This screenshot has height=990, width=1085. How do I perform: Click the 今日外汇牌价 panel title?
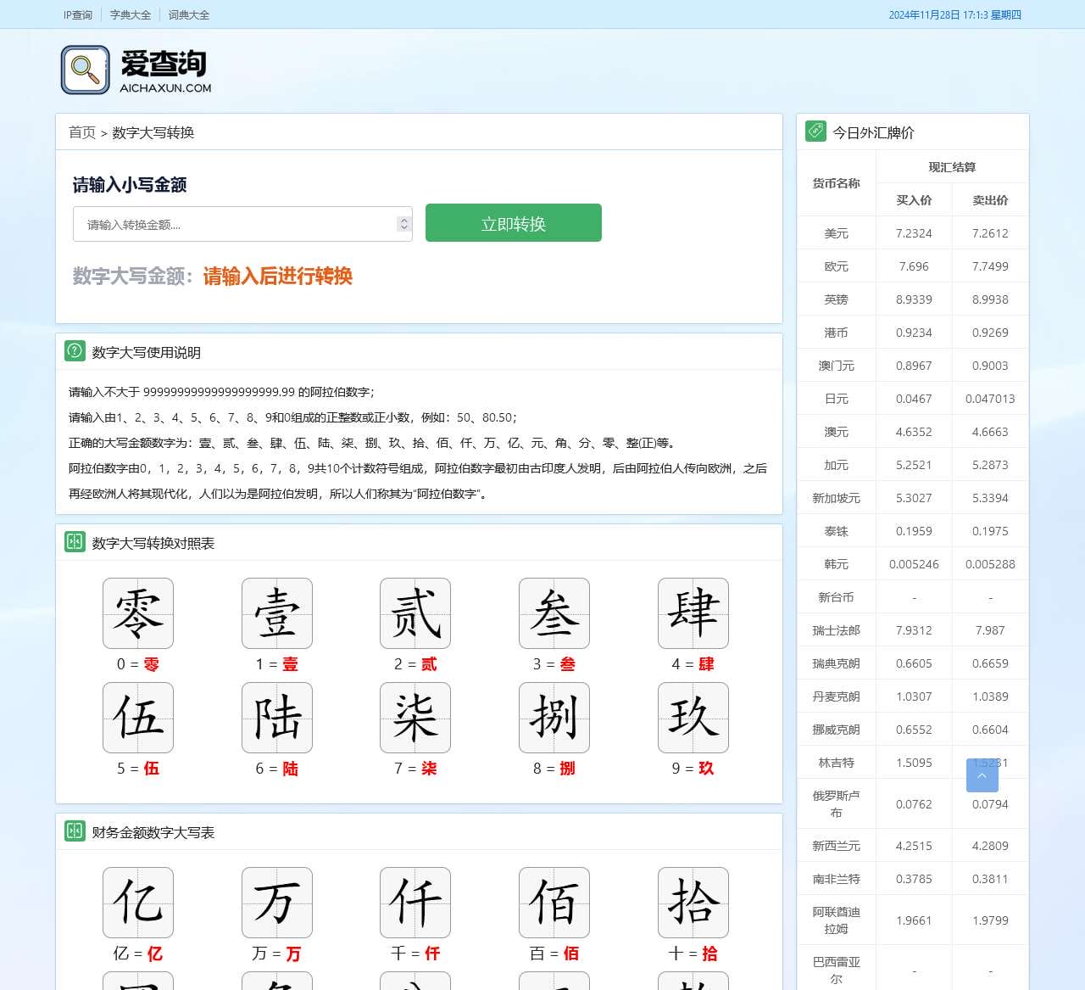pyautogui.click(x=873, y=132)
